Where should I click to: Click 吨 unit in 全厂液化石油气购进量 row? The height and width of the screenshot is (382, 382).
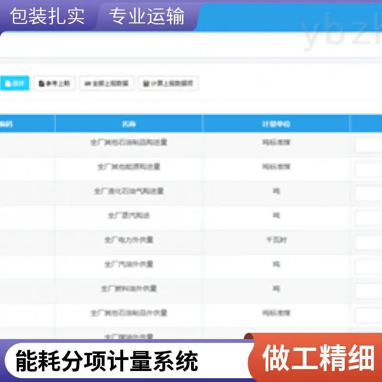[276, 191]
